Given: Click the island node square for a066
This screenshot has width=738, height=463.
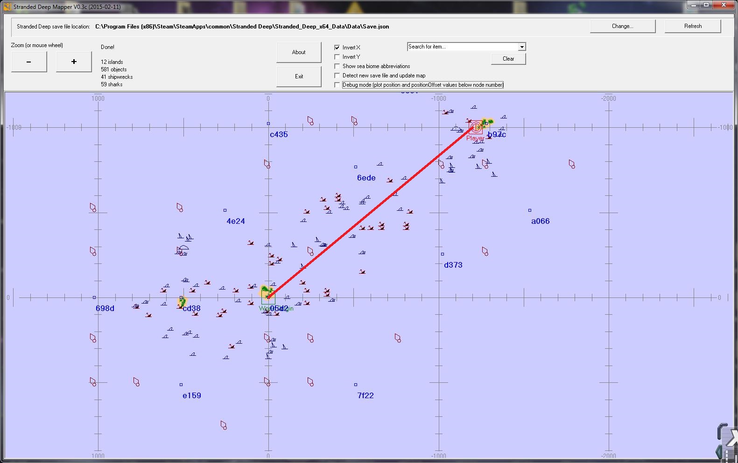Looking at the screenshot, I should pos(529,210).
